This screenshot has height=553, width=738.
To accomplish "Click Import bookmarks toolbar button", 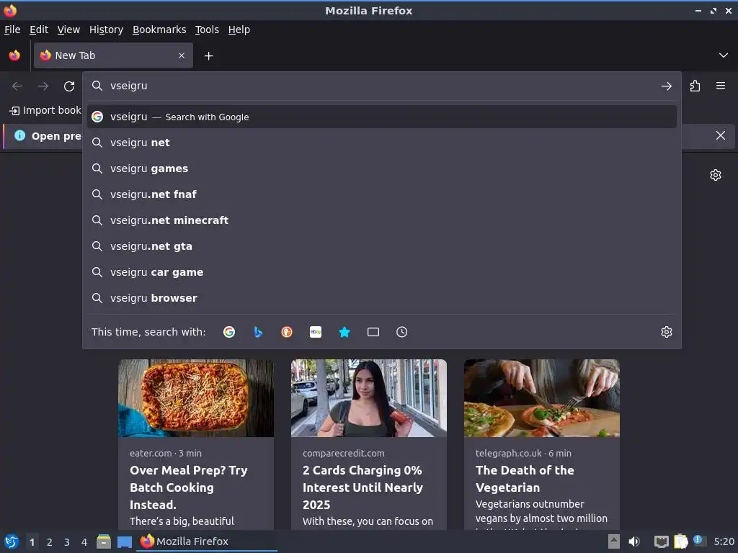I will (45, 110).
